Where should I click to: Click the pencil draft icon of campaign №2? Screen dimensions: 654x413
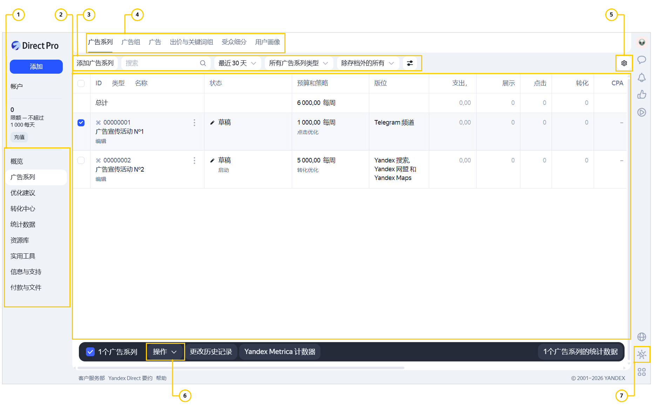tap(212, 160)
